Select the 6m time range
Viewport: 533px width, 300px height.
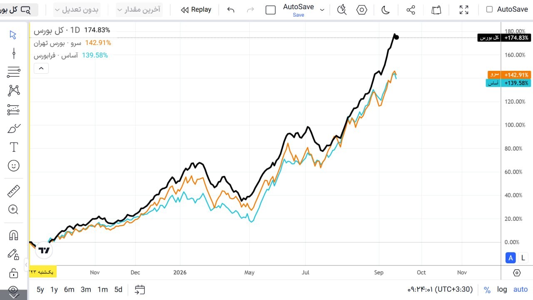(x=69, y=289)
